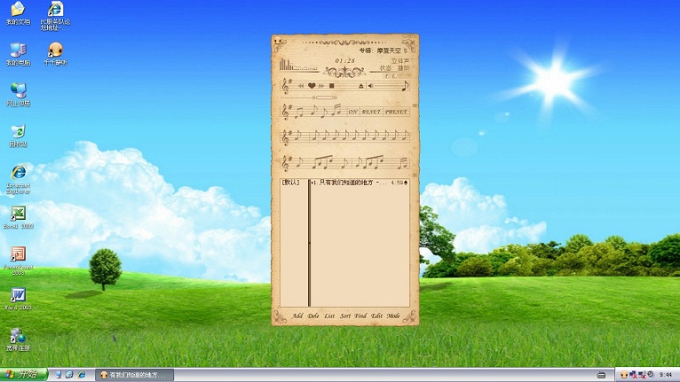Viewport: 680px width, 382px height.
Task: Click the playback time display 01:28
Action: pyautogui.click(x=344, y=60)
